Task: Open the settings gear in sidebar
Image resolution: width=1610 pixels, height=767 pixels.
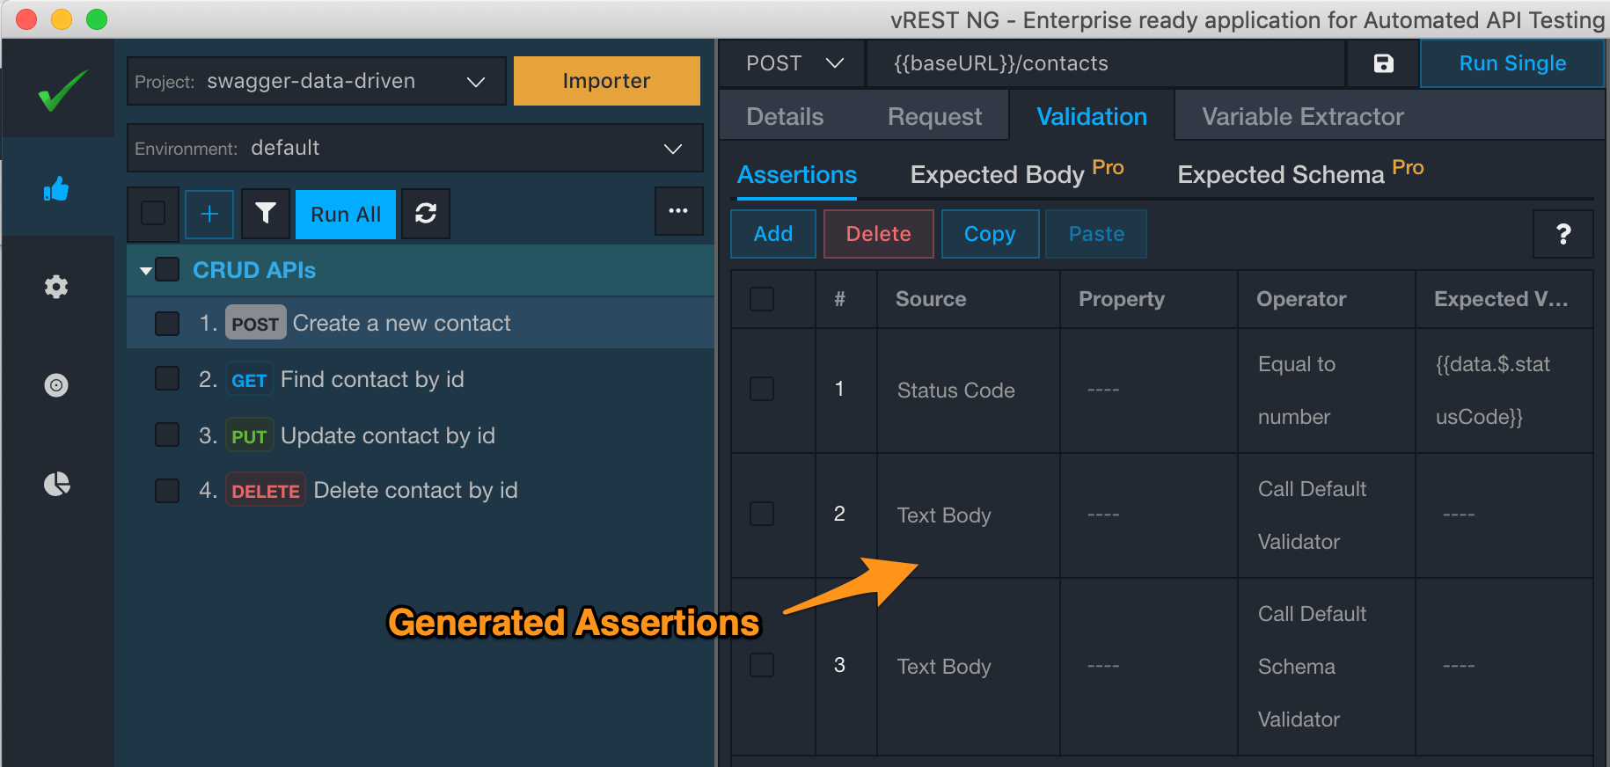Action: click(56, 287)
